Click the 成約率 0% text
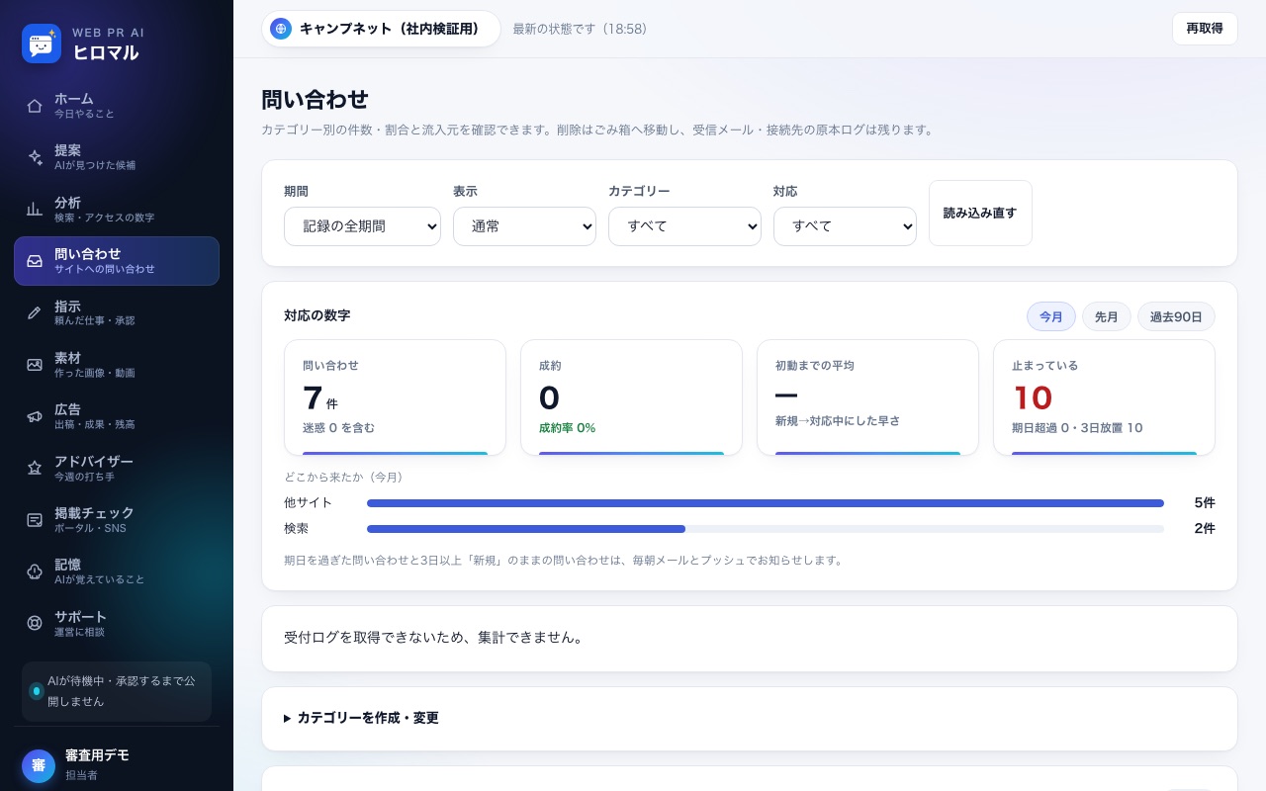1266x791 pixels. [567, 428]
